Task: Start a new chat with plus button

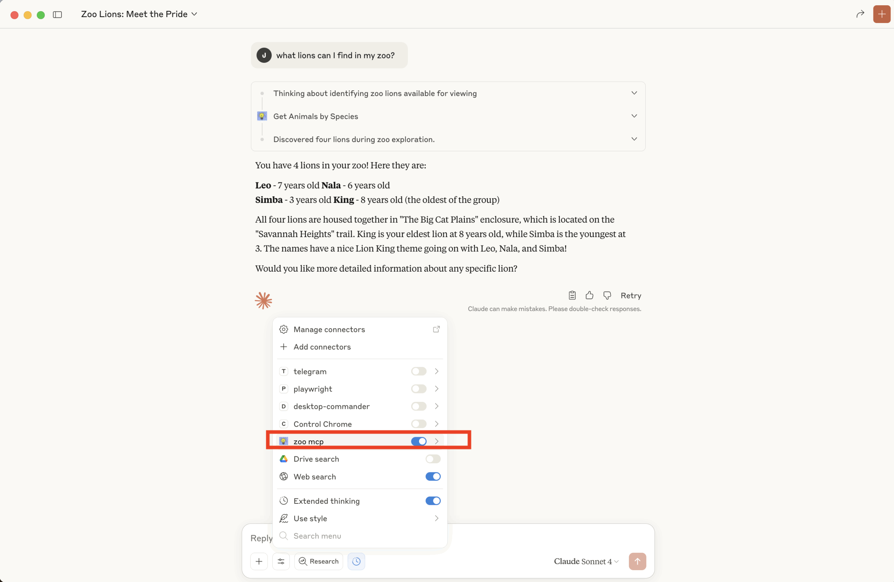Action: click(882, 14)
